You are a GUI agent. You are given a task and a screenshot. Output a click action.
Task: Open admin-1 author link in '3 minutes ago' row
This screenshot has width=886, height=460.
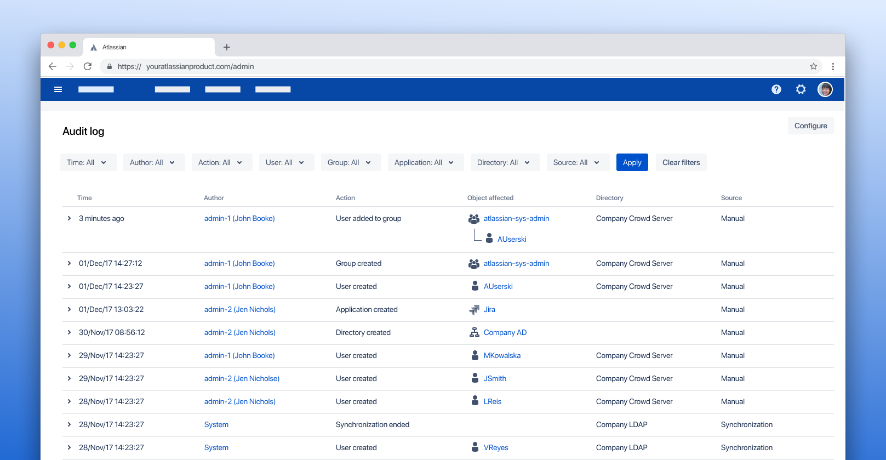coord(239,218)
